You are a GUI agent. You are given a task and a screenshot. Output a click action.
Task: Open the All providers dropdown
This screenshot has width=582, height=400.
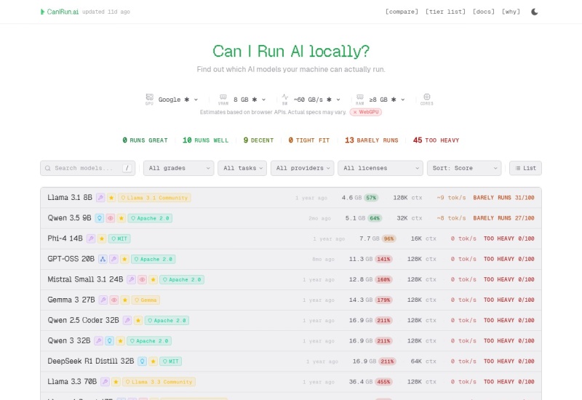[x=302, y=168]
